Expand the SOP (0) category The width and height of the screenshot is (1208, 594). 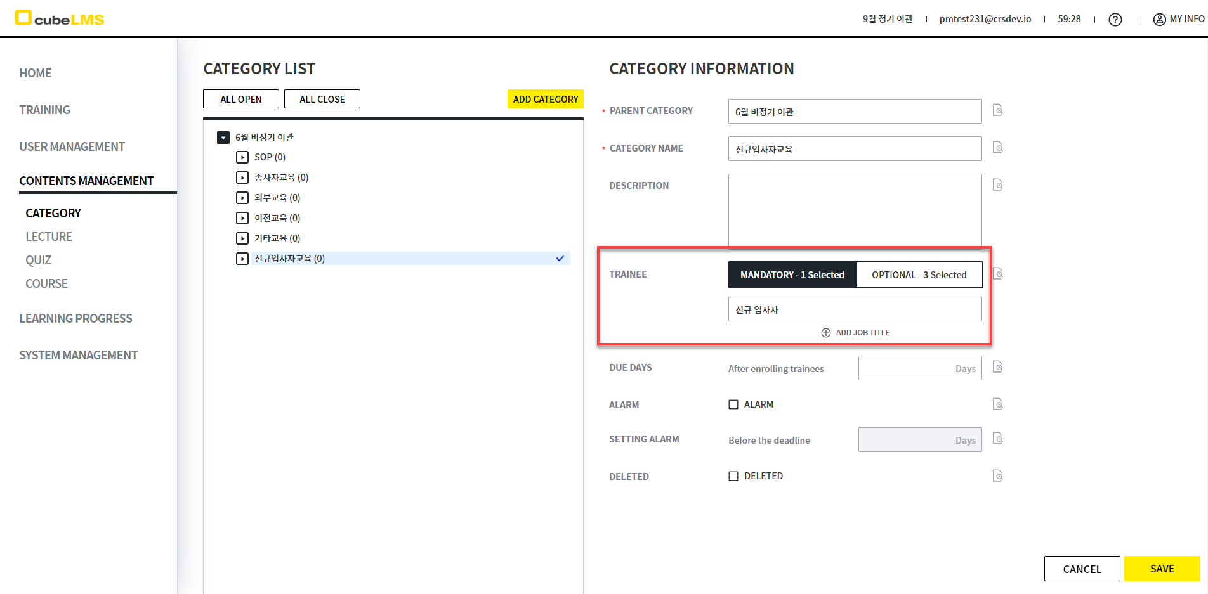242,157
